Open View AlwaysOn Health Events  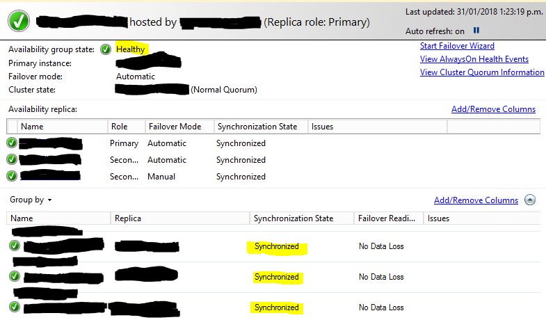point(474,59)
